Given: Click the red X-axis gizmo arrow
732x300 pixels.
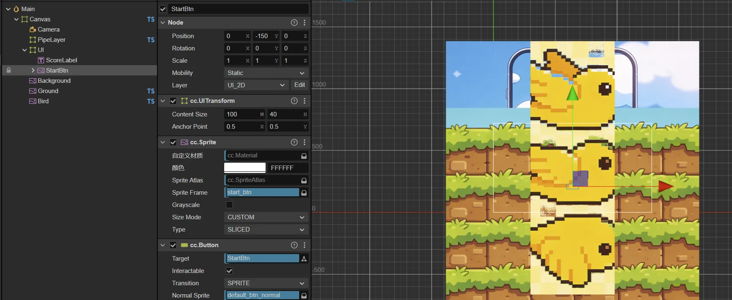Looking at the screenshot, I should (666, 186).
